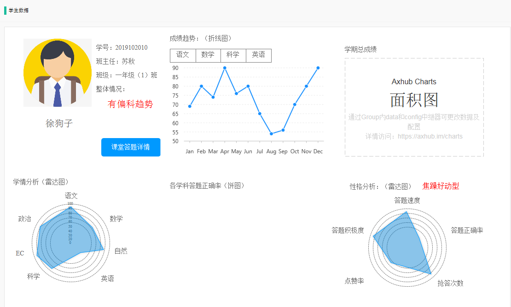This screenshot has height=307, width=511.
Task: Select the 英语 subject tab
Action: pyautogui.click(x=259, y=55)
